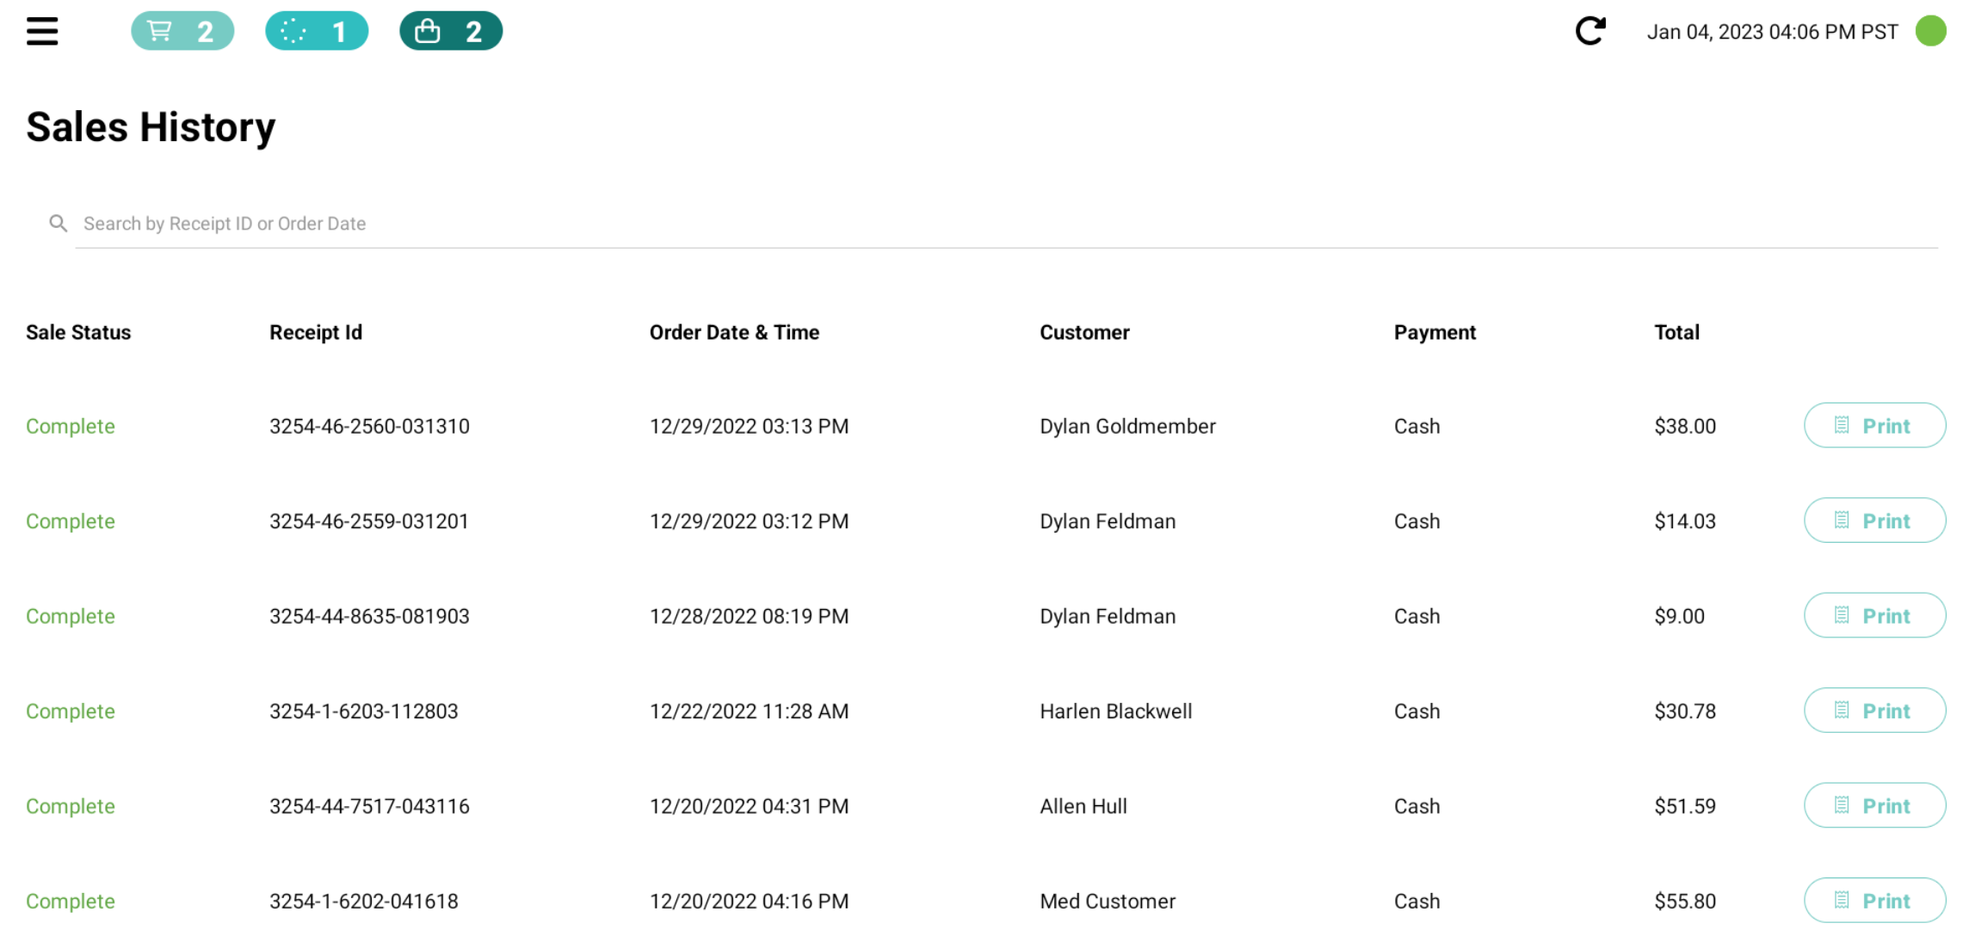The width and height of the screenshot is (1969, 948).
Task: Click order date 12/29/2022 03:13 PM
Action: [749, 427]
